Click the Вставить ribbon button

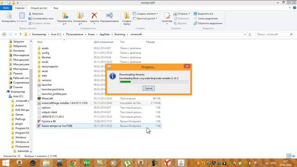pyautogui.click(x=22, y=17)
